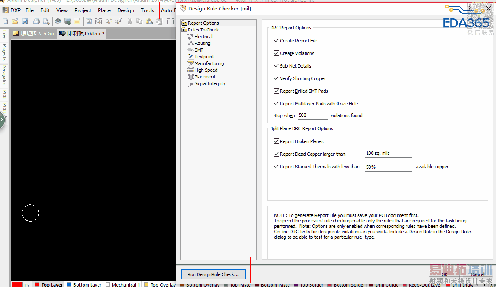Zoom to filtered objects with the funnel magnifier
Image resolution: width=496 pixels, height=287 pixels.
tap(118, 21)
